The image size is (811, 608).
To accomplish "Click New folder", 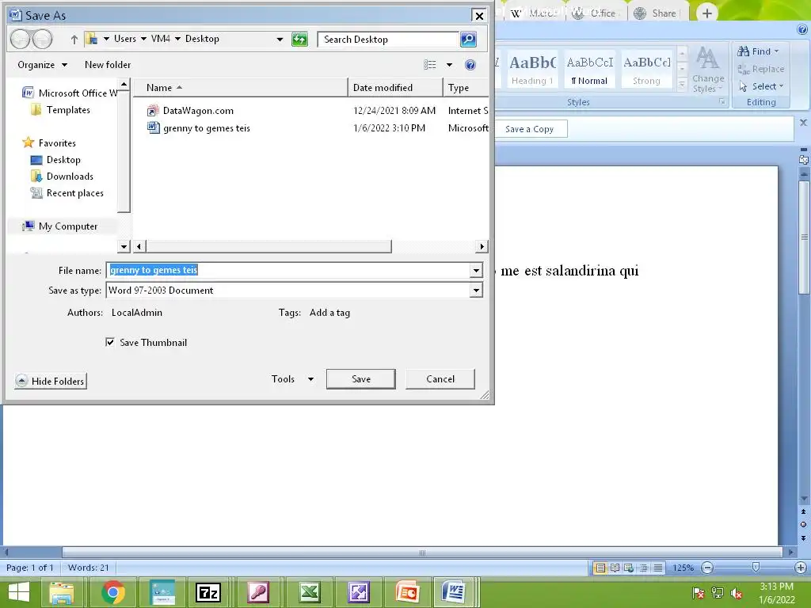I will [x=108, y=65].
